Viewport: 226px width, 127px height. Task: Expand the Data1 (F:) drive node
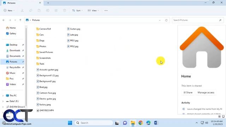click(3, 101)
